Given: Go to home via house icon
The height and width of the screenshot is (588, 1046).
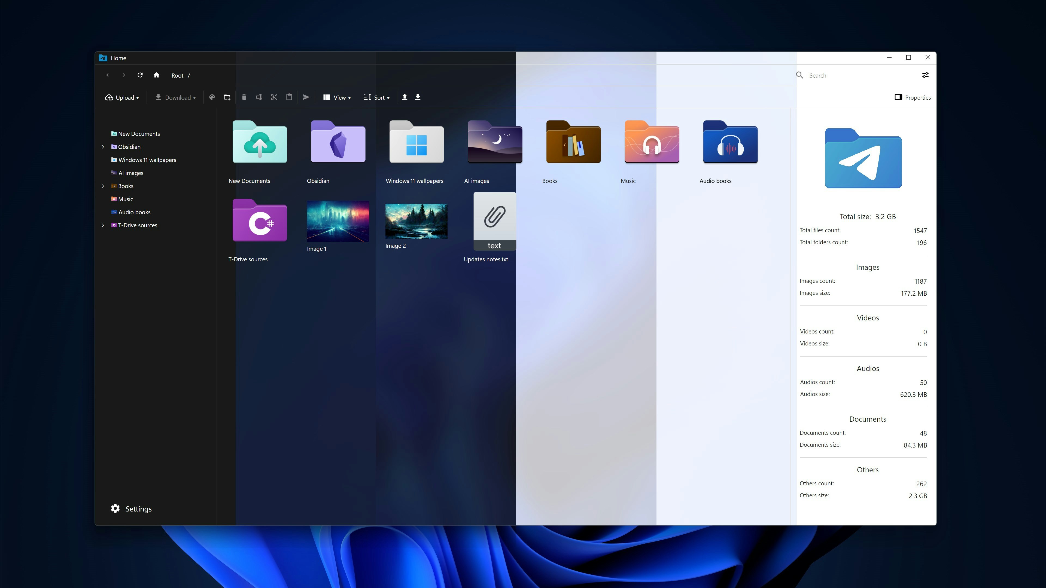Looking at the screenshot, I should (x=156, y=75).
